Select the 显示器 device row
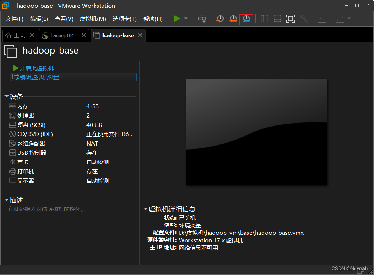The image size is (374, 275). click(x=72, y=180)
